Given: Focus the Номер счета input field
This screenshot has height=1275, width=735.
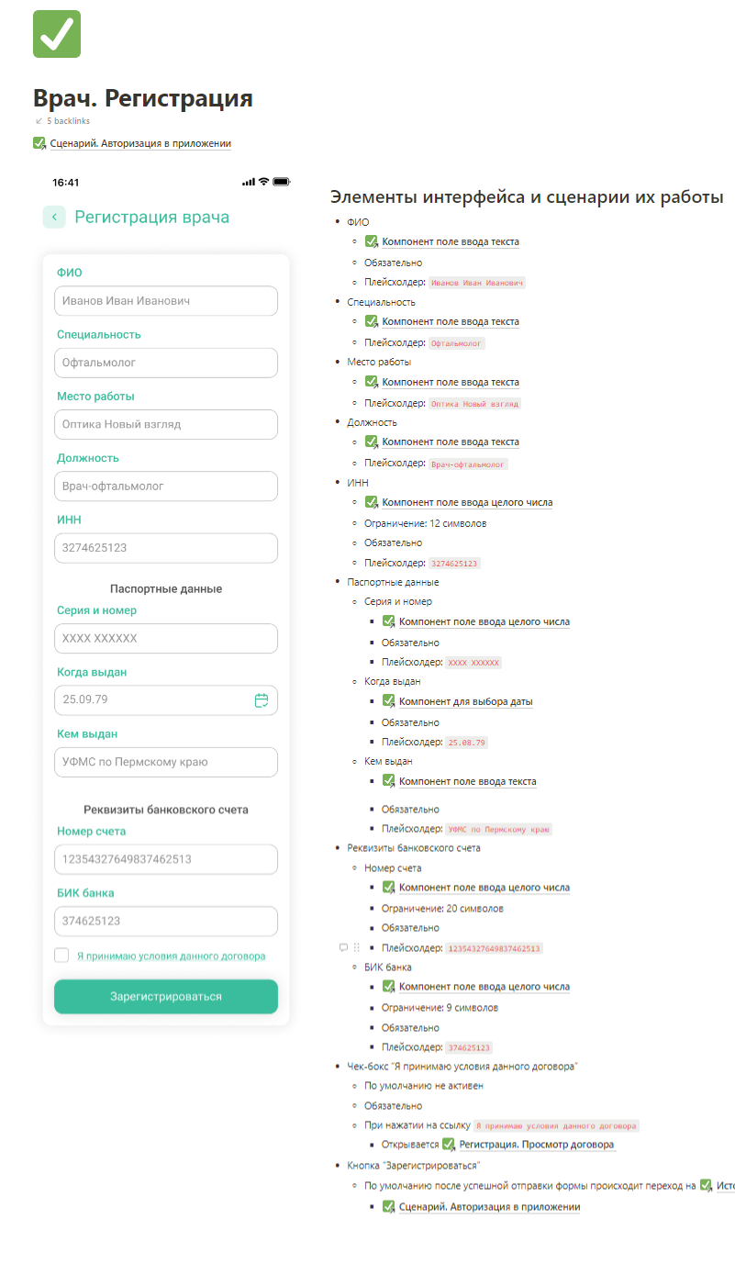Looking at the screenshot, I should point(166,859).
